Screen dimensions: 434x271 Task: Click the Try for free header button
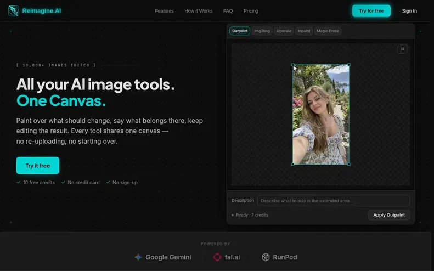click(x=371, y=11)
